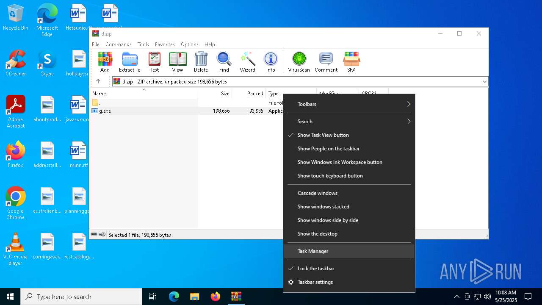This screenshot has height=305, width=542.
Task: Open the clock showing 10:08 AM
Action: [506, 297]
